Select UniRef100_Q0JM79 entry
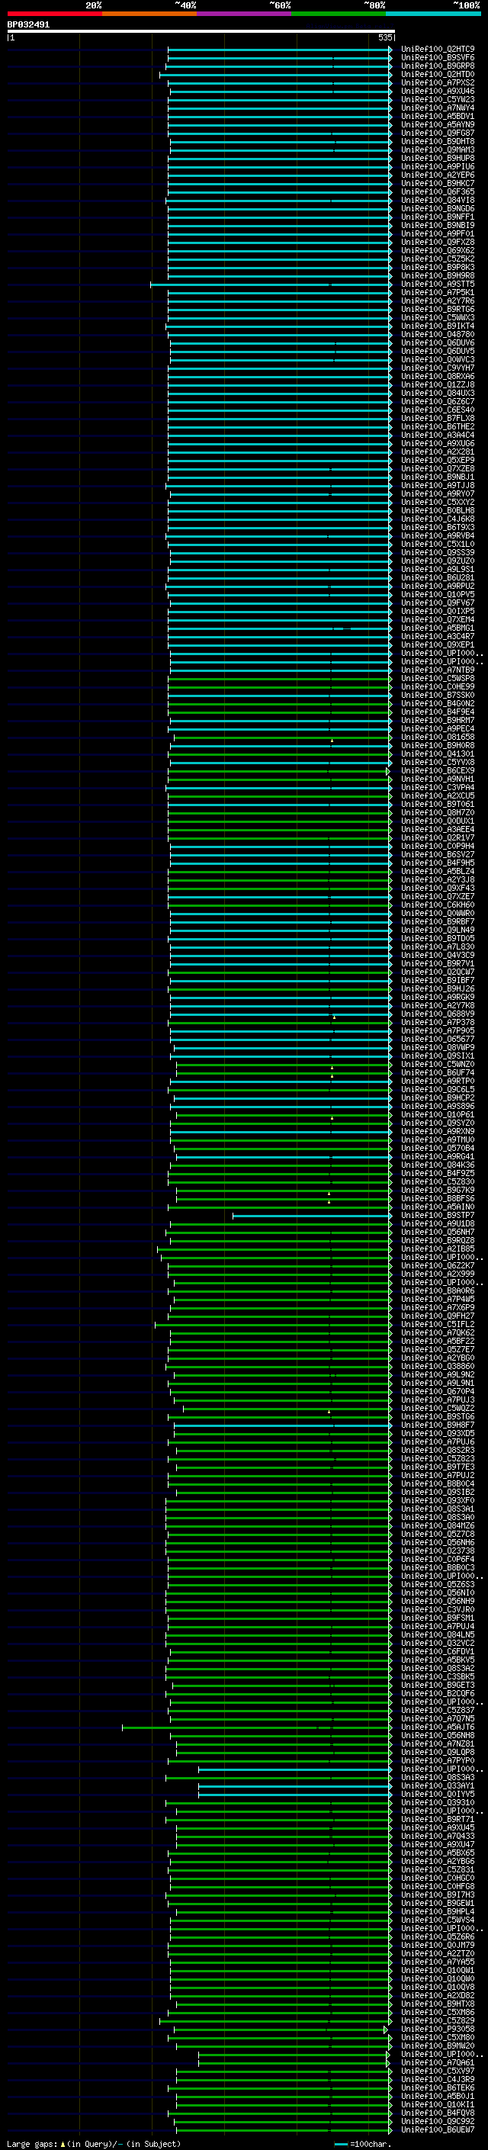 [x=437, y=1945]
